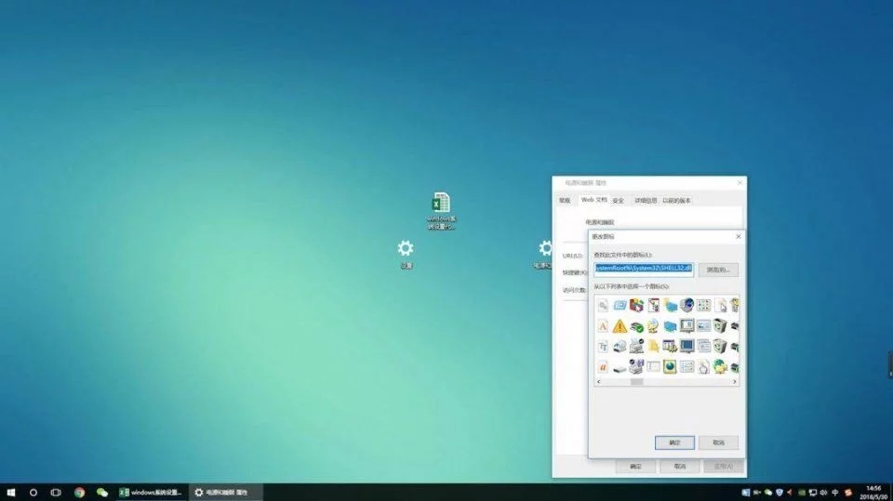The width and height of the screenshot is (893, 501).
Task: Click the icon file path input field
Action: (644, 268)
